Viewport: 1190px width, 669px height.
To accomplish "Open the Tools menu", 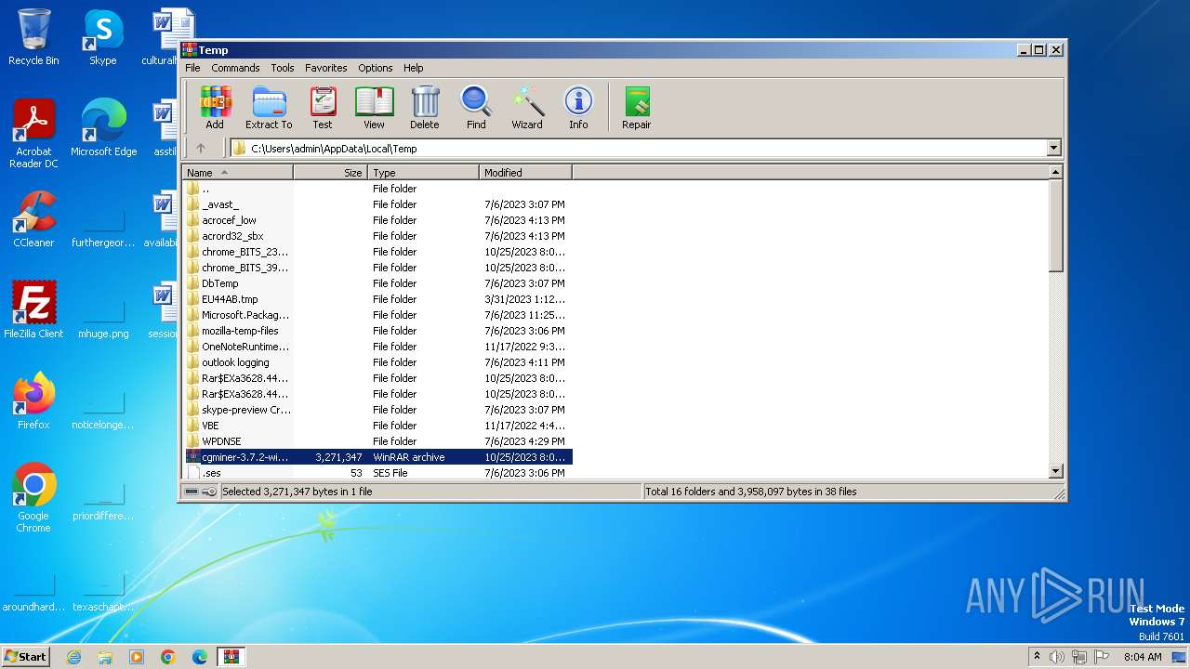I will [x=283, y=68].
